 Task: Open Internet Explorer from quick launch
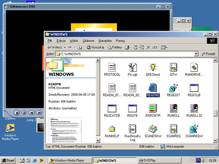click(35, 161)
